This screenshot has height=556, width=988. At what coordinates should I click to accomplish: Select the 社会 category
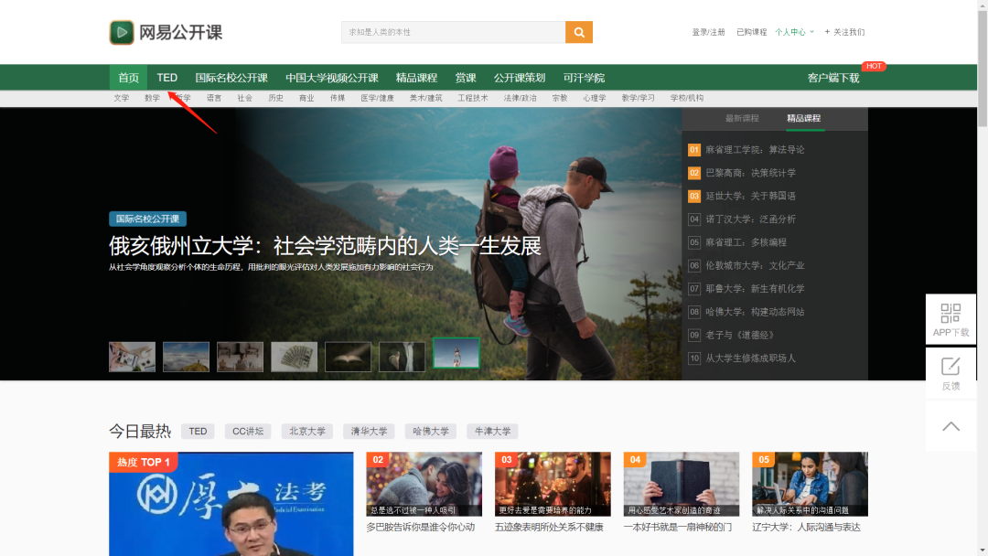click(x=245, y=98)
